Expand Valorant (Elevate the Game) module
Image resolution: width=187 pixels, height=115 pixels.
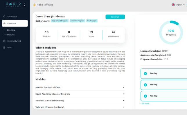click(80, 101)
